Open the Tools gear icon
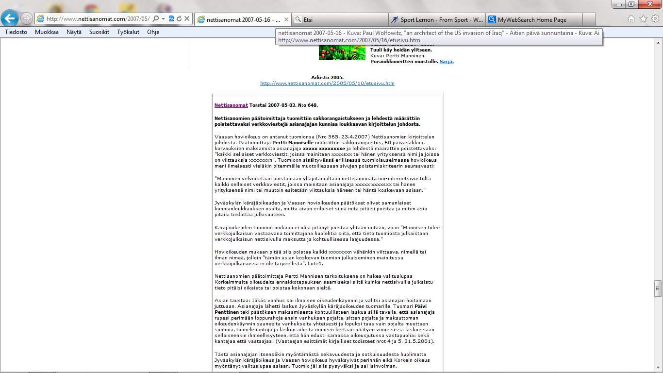This screenshot has width=663, height=373. click(x=655, y=19)
